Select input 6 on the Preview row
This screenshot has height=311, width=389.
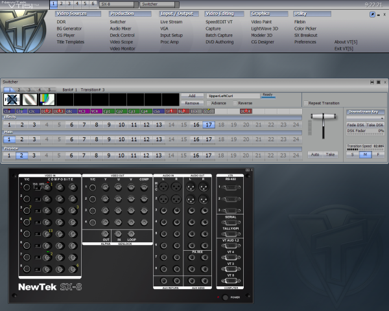coord(71,155)
